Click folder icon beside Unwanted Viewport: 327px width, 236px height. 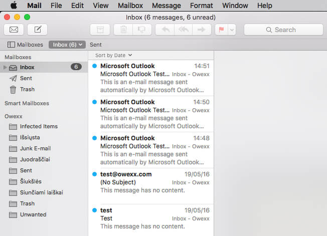[x=13, y=215]
